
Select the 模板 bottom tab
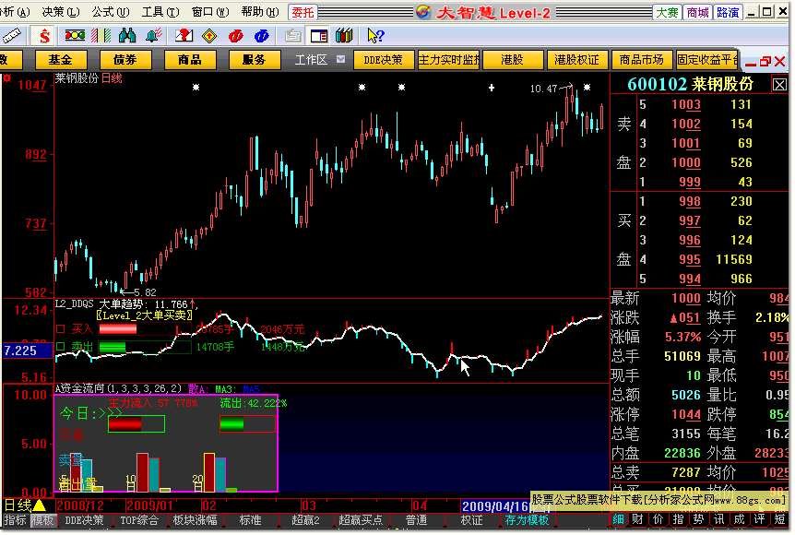(43, 520)
